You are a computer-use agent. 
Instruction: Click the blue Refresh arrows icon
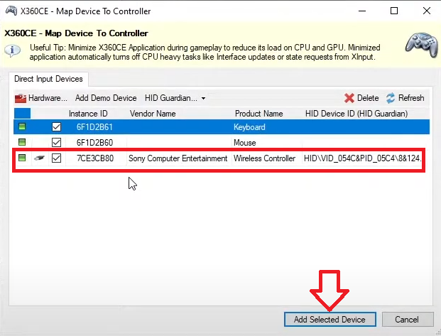pyautogui.click(x=391, y=98)
